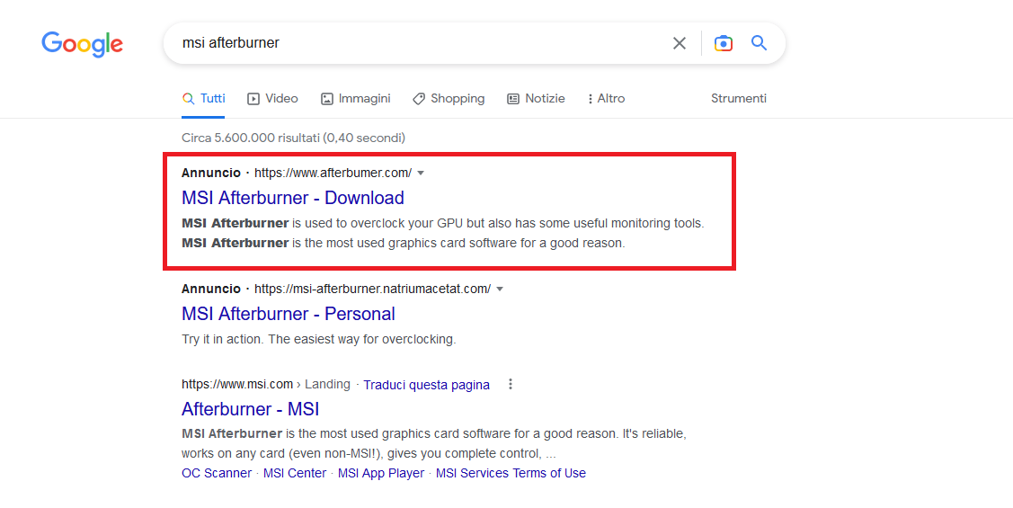Open MSI Afterburner - Download ad link
This screenshot has height=508, width=1013.
coord(293,198)
